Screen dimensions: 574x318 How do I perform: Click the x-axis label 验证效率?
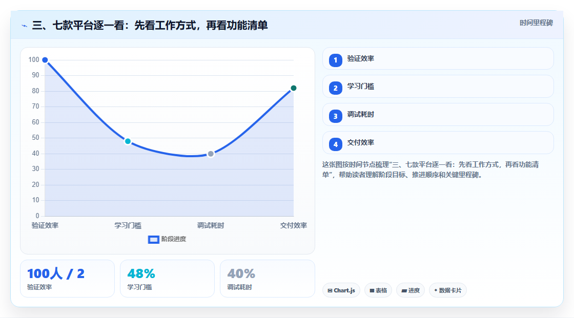click(45, 225)
